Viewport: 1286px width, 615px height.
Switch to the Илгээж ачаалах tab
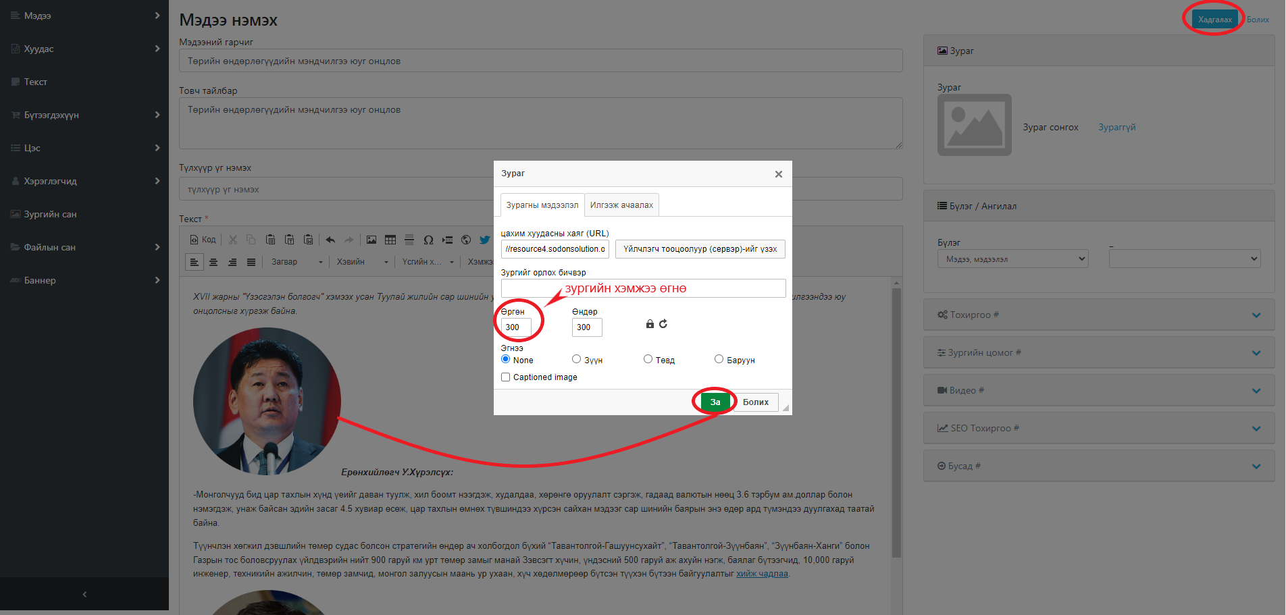(x=621, y=205)
